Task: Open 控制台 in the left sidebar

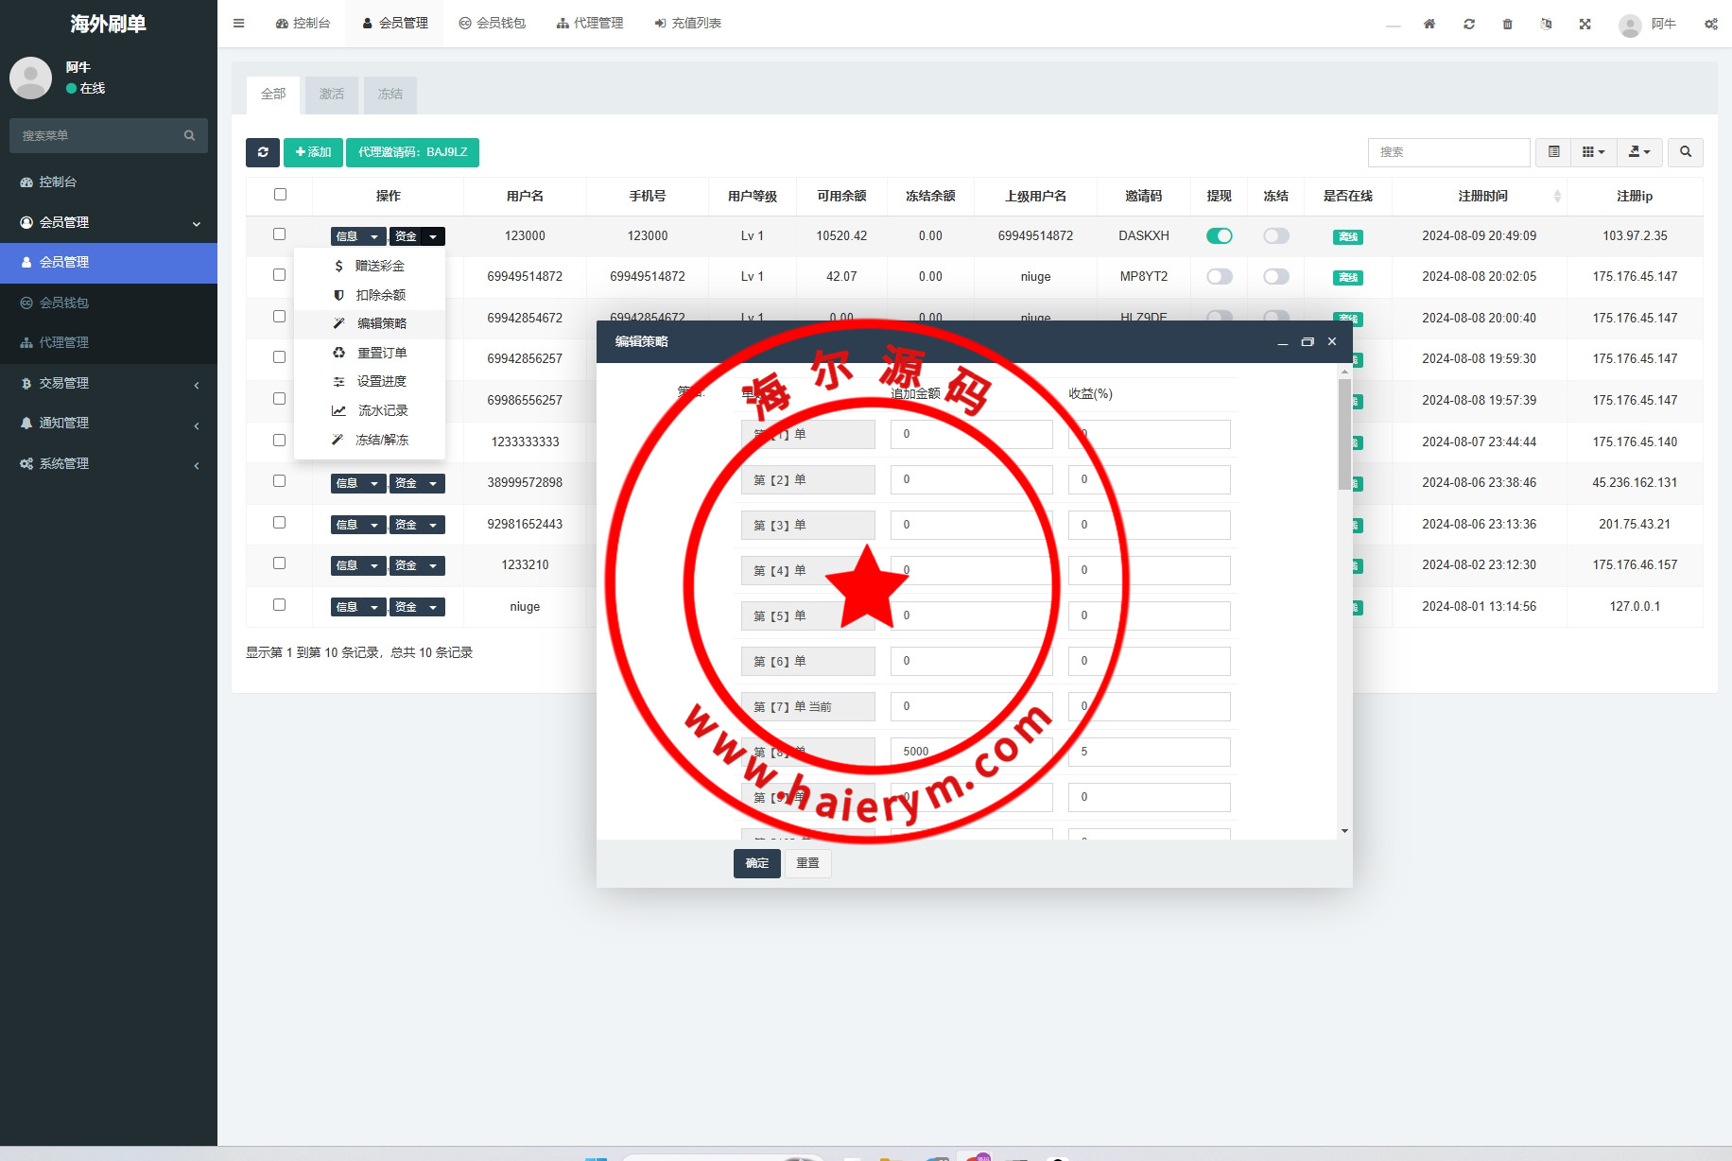Action: pyautogui.click(x=109, y=182)
